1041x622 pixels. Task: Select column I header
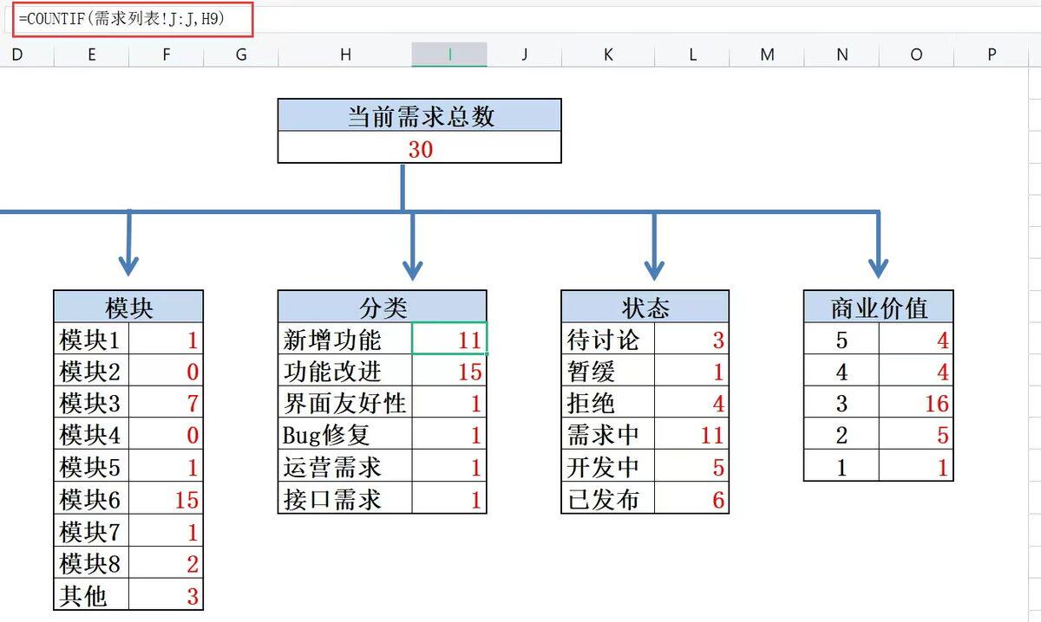pyautogui.click(x=449, y=55)
